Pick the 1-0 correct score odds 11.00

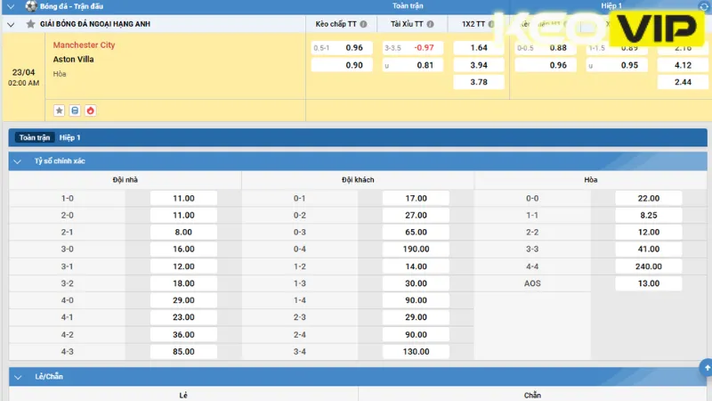click(x=183, y=198)
